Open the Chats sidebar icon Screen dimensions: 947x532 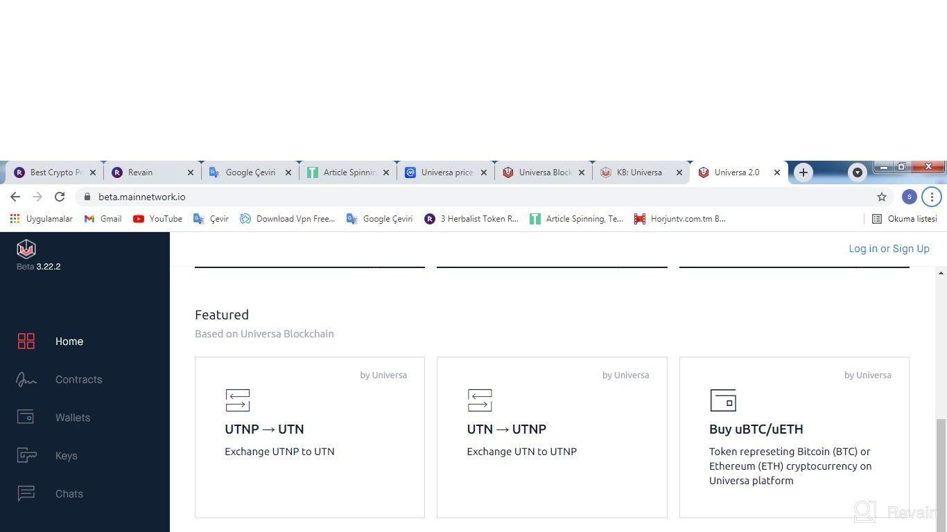click(26, 493)
